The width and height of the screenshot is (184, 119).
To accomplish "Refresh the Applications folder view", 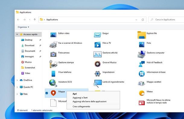I will 143,20.
